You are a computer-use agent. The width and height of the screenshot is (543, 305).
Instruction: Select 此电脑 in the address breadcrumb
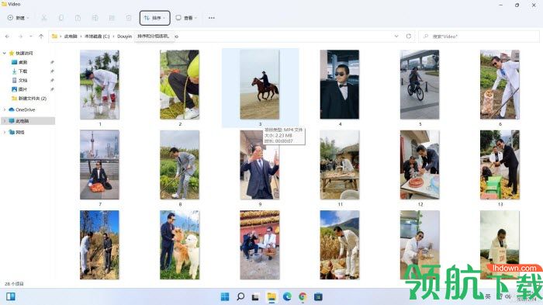tap(71, 36)
